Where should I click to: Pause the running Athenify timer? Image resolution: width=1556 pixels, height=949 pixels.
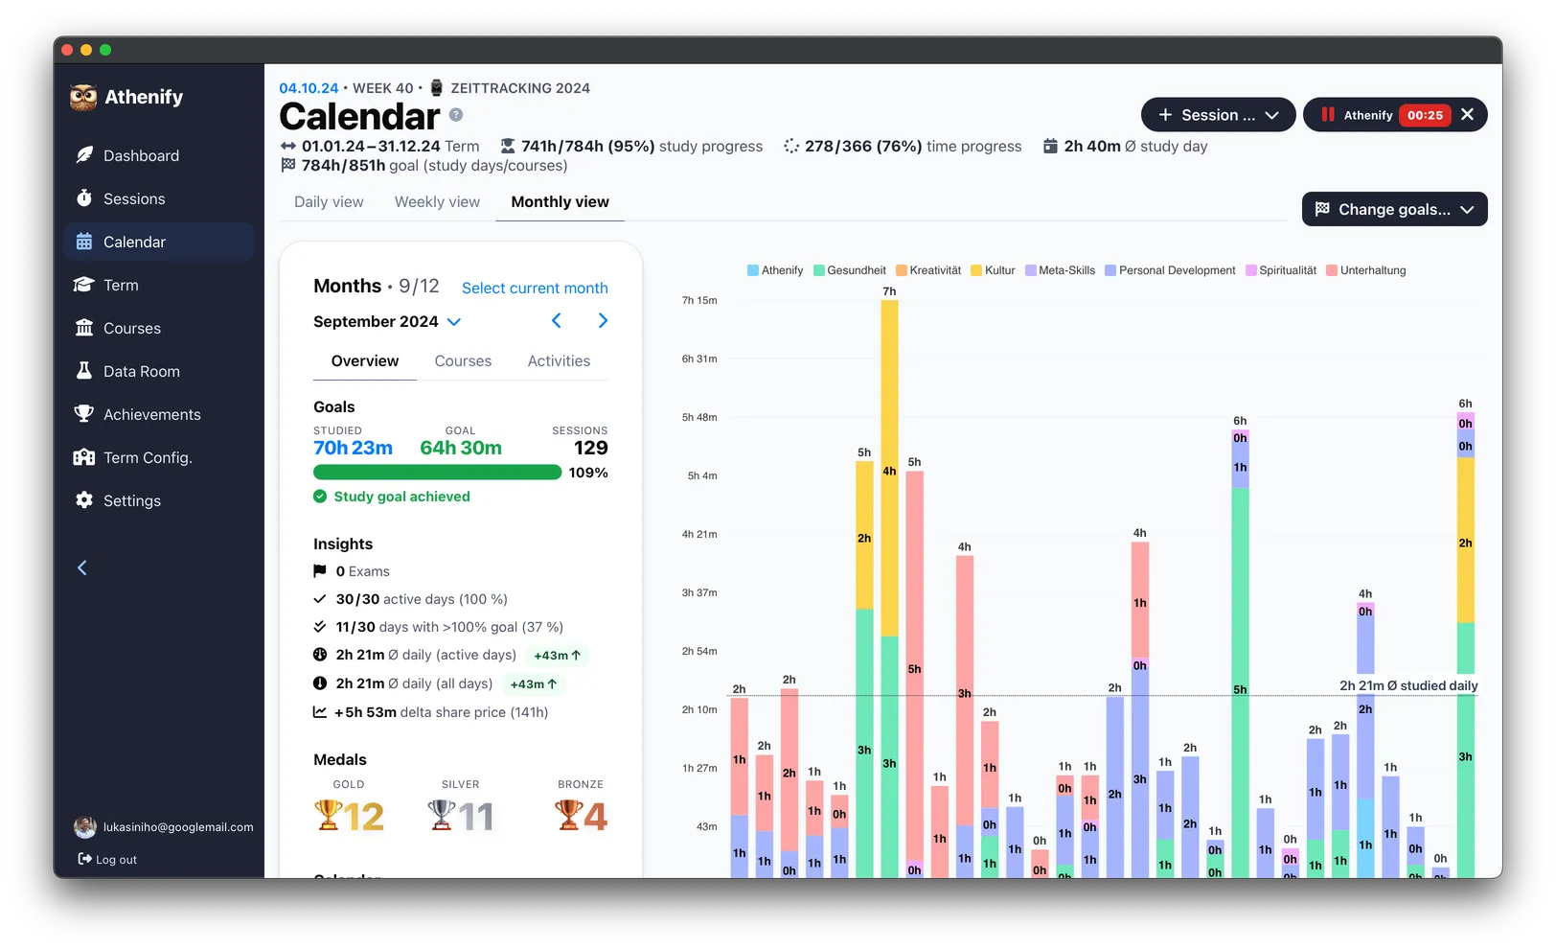coord(1328,115)
